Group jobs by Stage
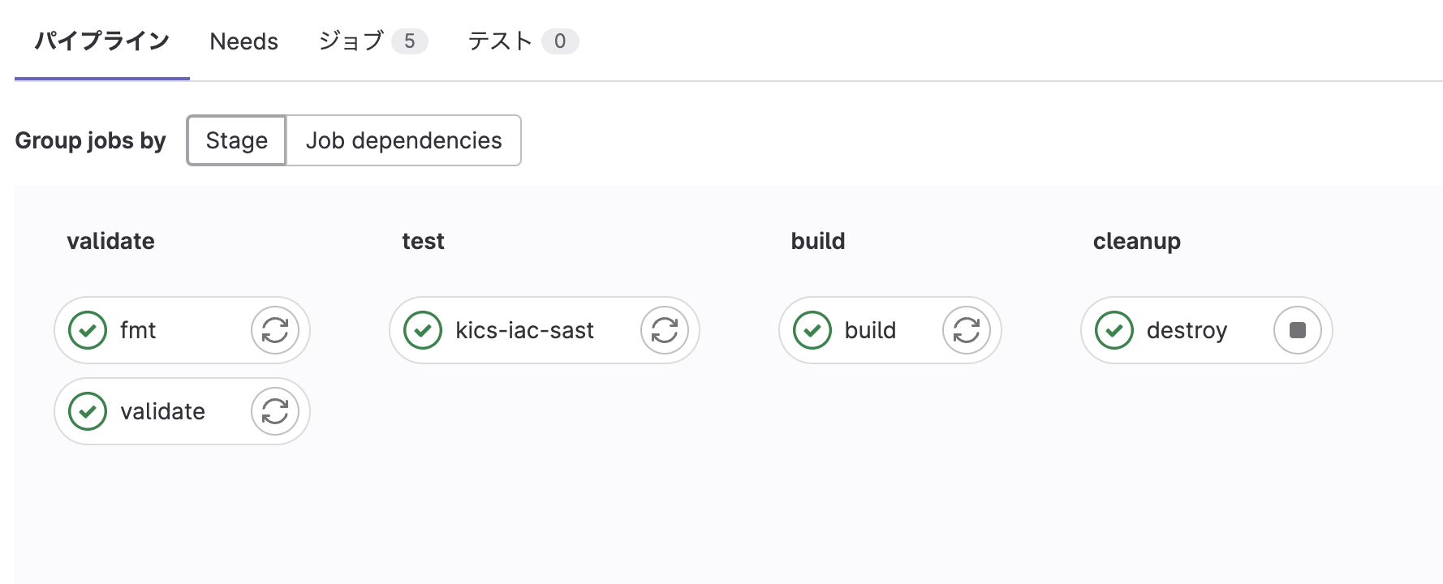This screenshot has height=584, width=1443. coord(236,140)
